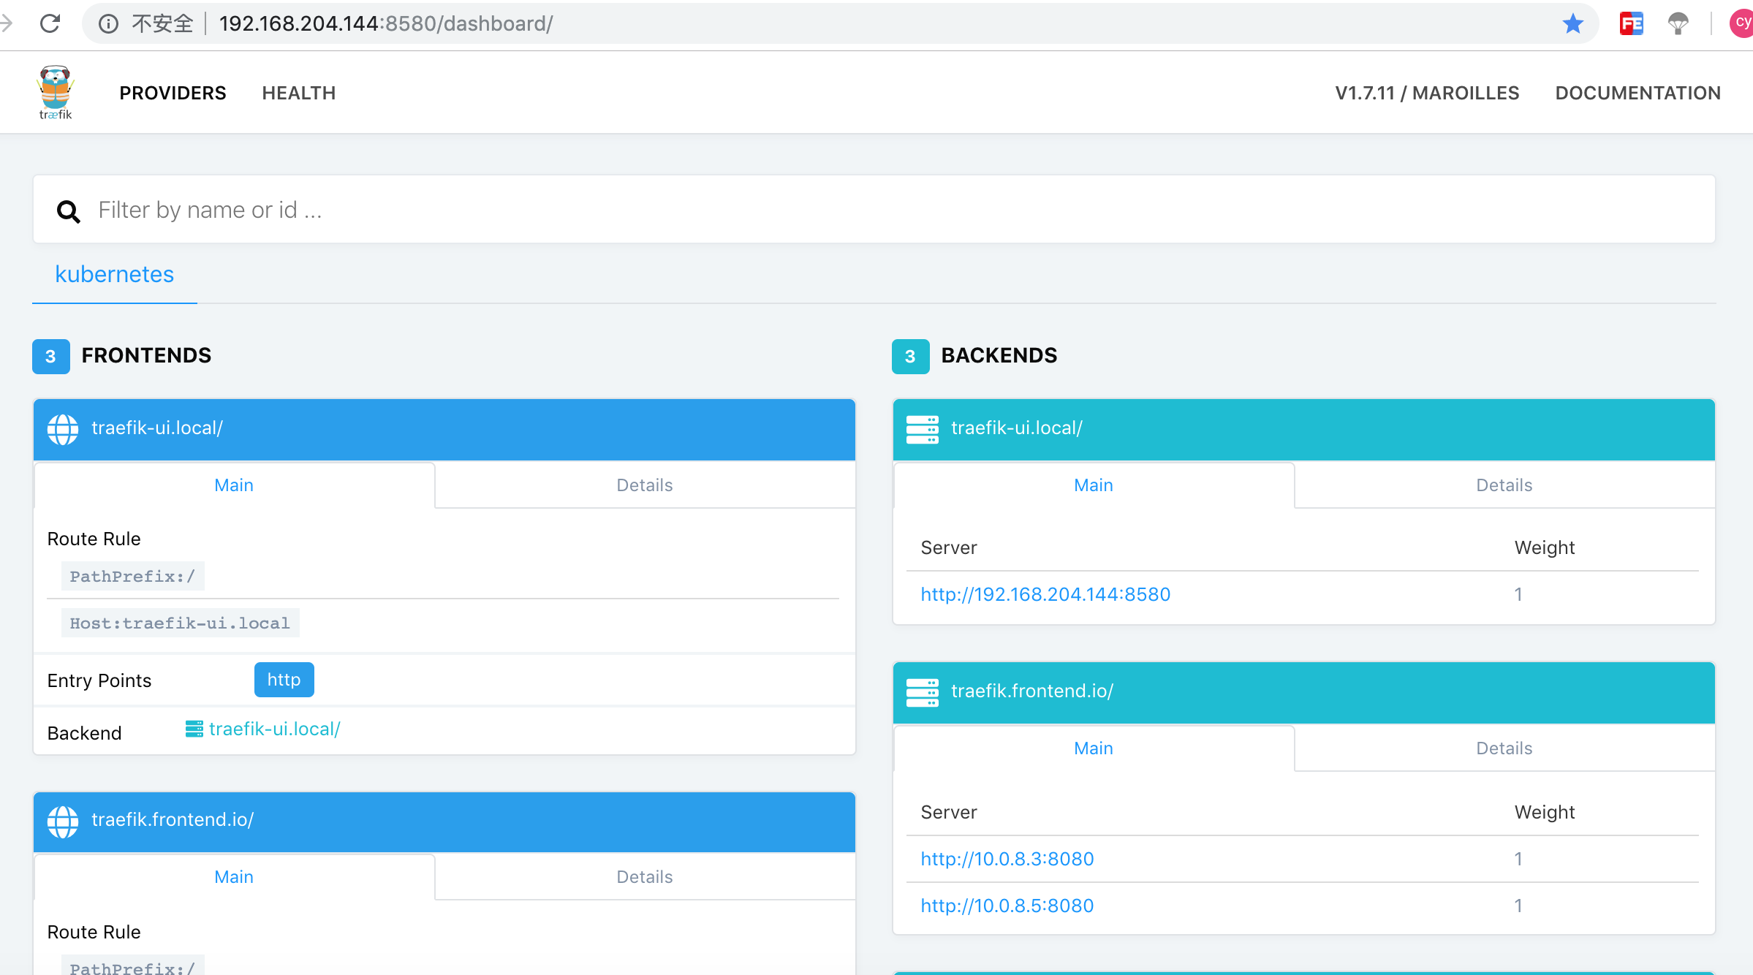Click the Backends count badge 3

910,357
